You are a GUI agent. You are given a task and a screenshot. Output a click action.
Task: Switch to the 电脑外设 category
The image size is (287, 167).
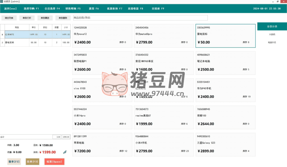272,43
